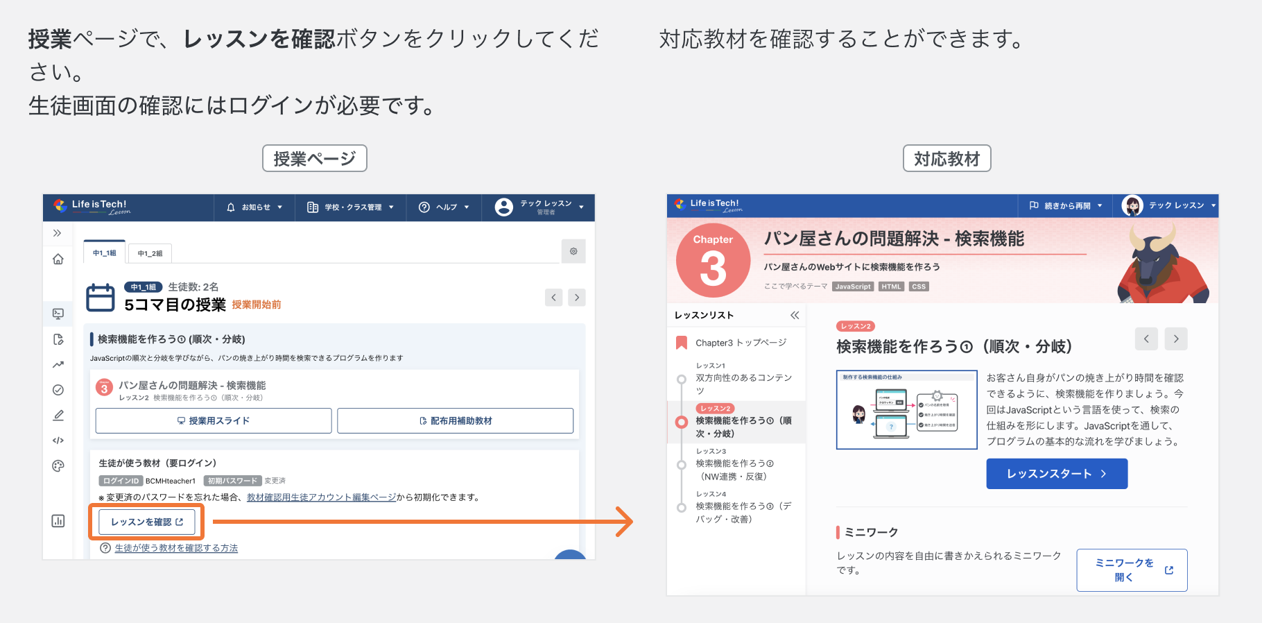Image resolution: width=1262 pixels, height=623 pixels.
Task: Select レッスン3 検索機能を作ろう② (NW連携・反復)
Action: pos(736,464)
